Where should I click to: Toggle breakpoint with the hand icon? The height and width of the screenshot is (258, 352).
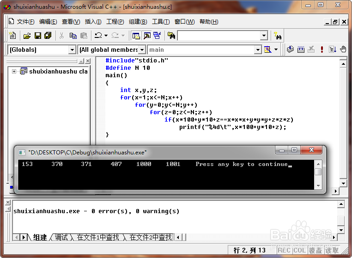tap(343, 49)
